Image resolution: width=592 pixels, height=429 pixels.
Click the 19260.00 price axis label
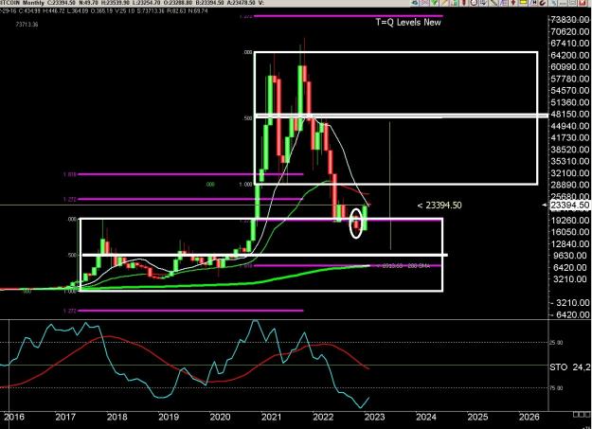pyautogui.click(x=570, y=220)
